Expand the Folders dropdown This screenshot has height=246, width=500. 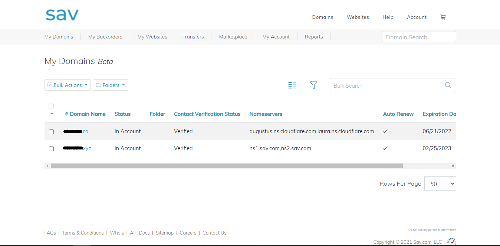click(110, 85)
